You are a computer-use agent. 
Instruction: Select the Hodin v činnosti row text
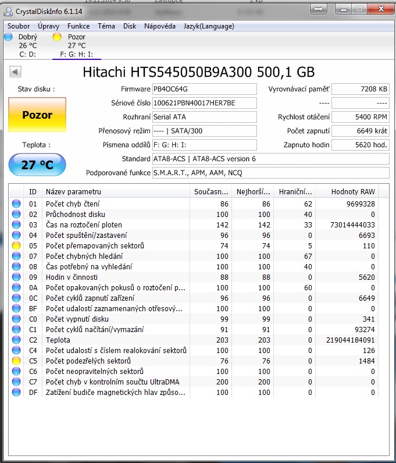[x=72, y=277]
